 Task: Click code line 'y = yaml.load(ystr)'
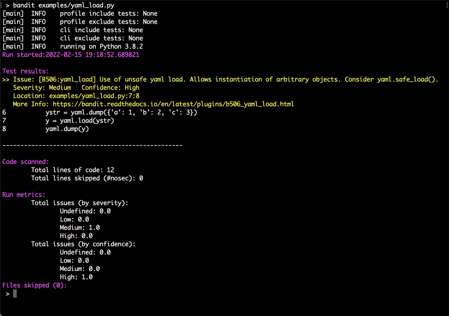tap(80, 121)
